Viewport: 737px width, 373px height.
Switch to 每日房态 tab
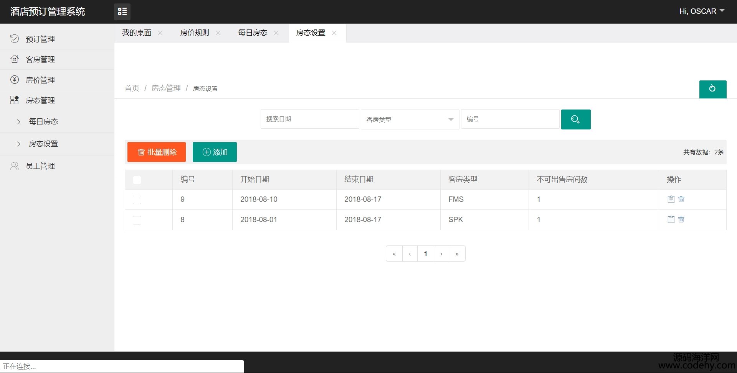tap(253, 33)
